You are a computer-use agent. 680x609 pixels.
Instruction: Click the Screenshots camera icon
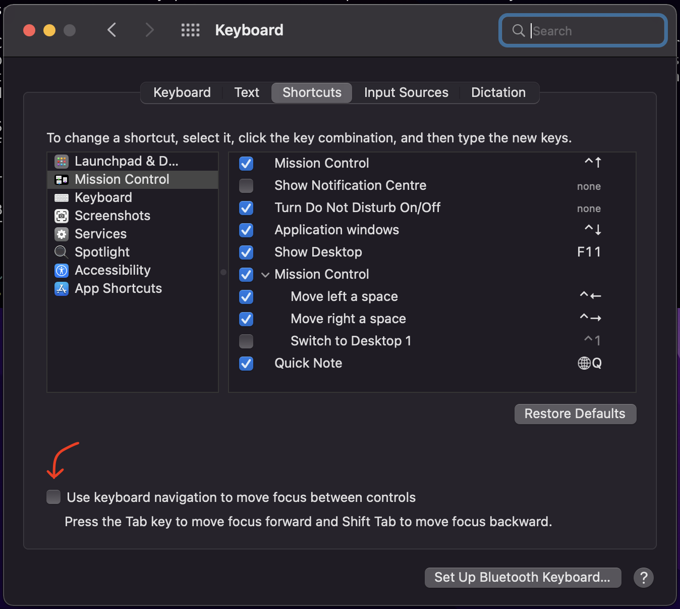tap(62, 216)
